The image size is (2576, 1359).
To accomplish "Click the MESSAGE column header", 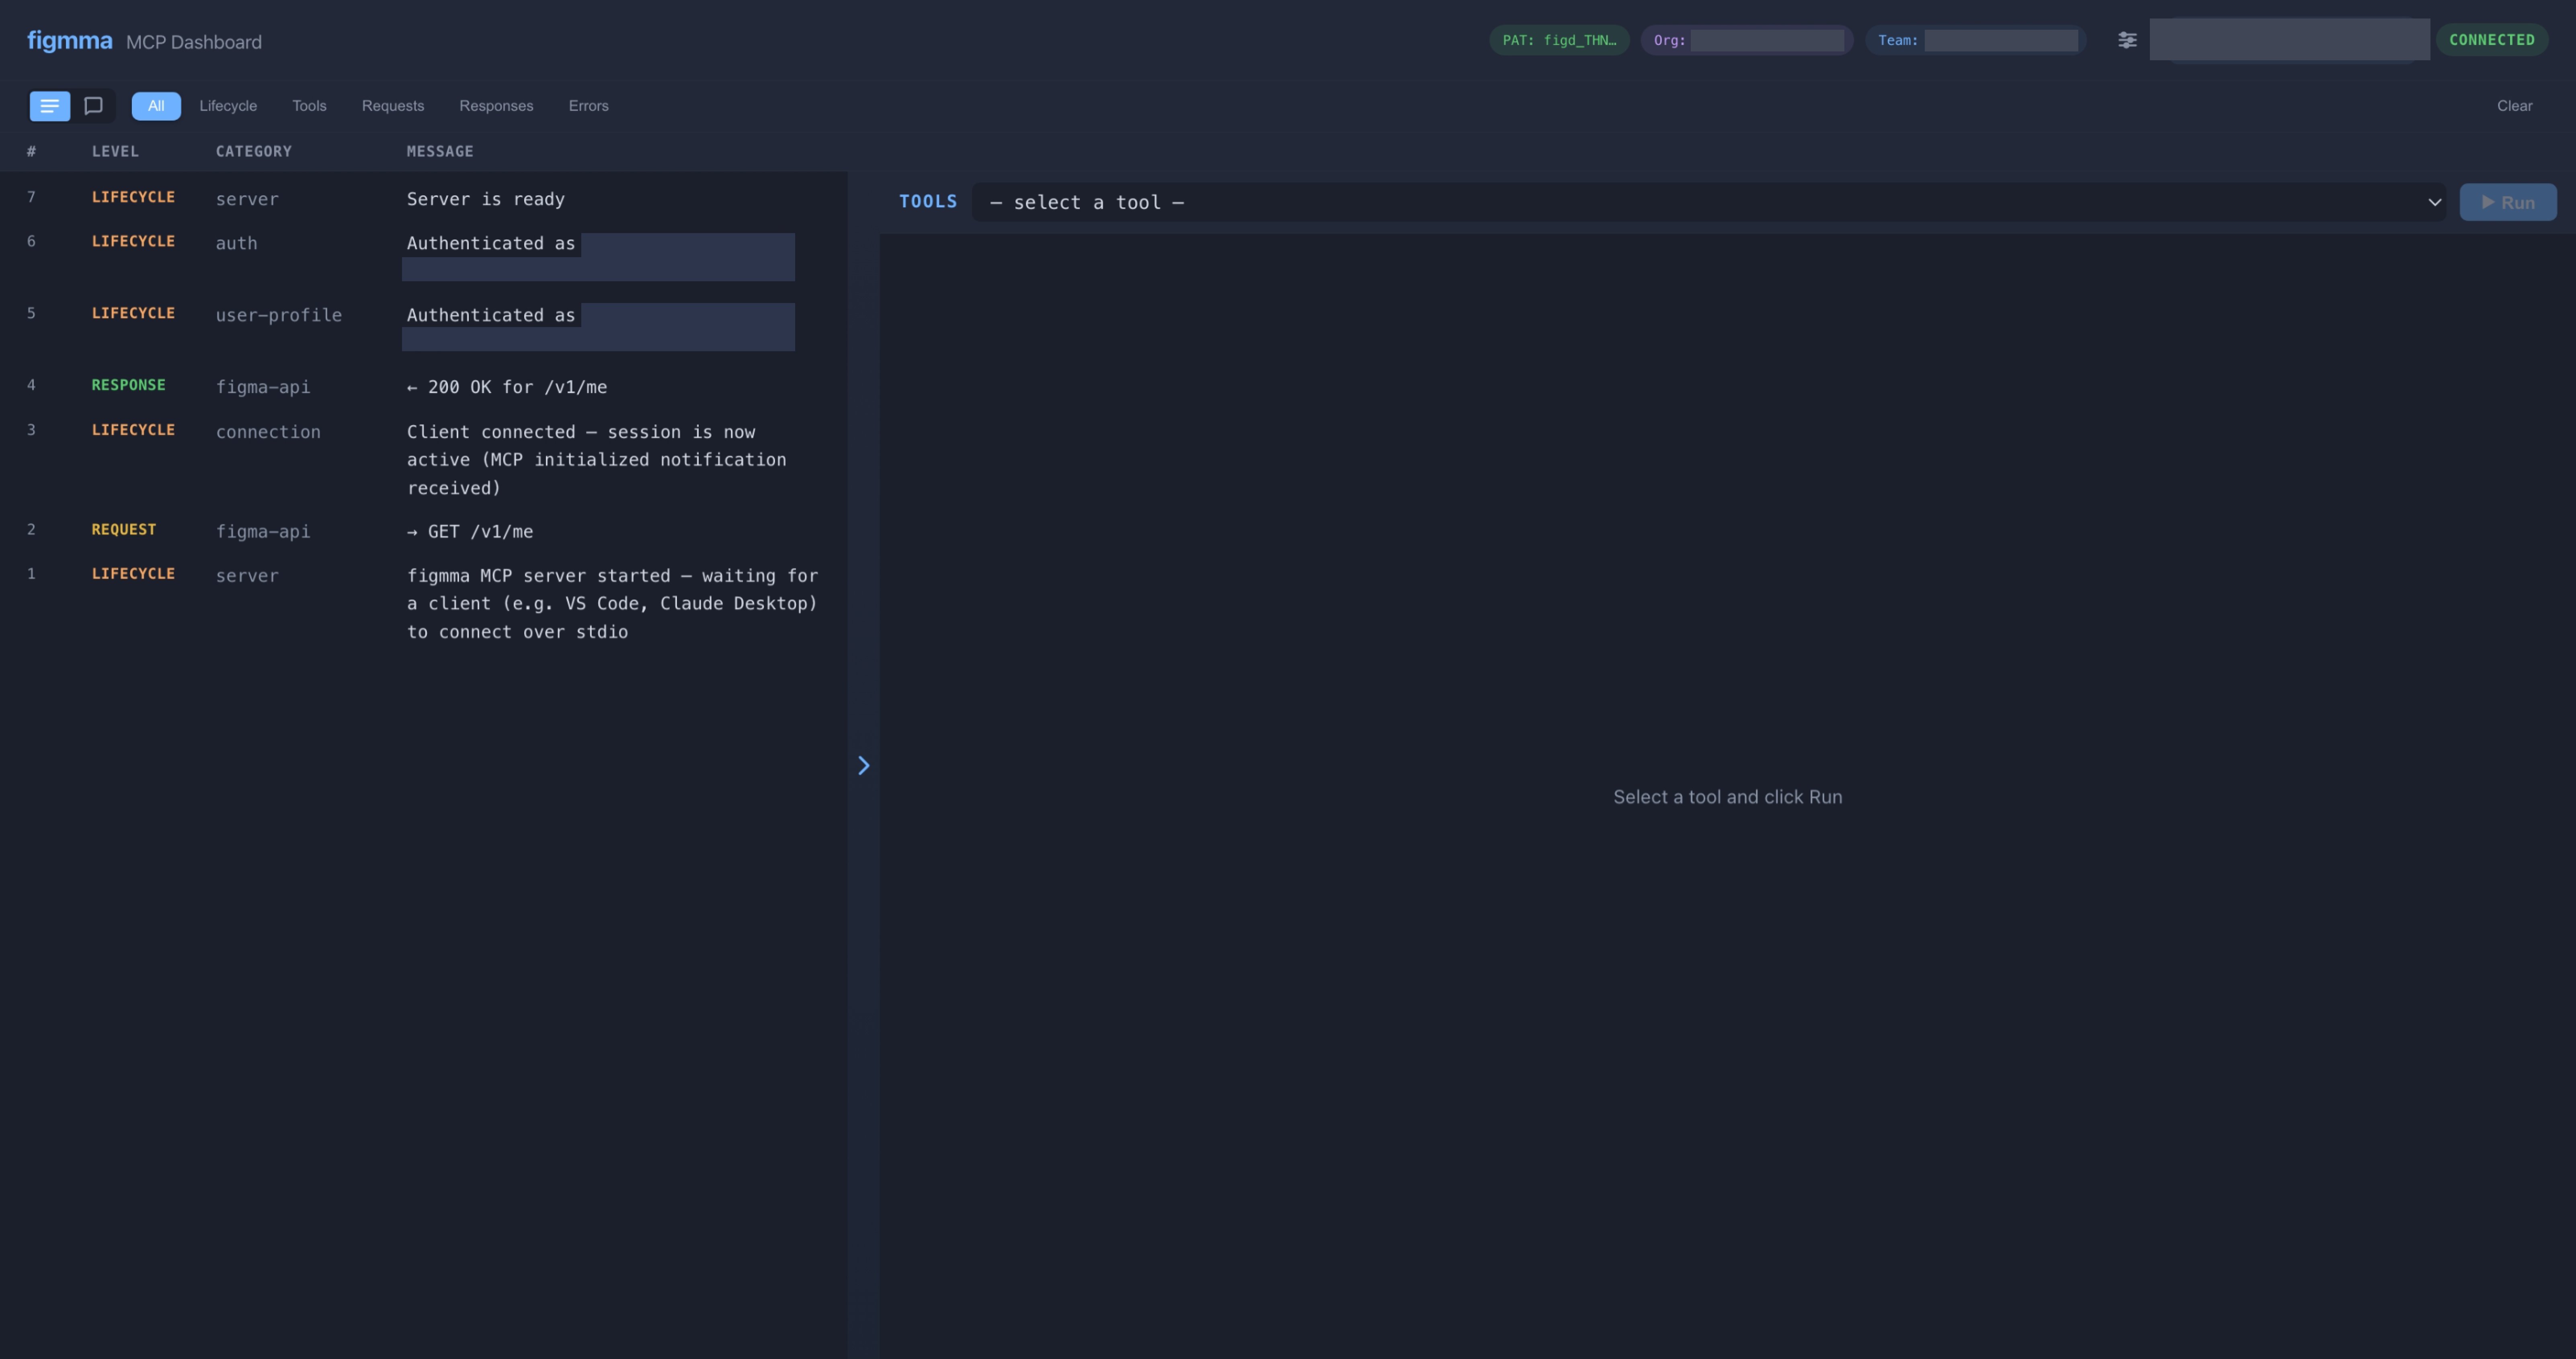I will (x=440, y=152).
